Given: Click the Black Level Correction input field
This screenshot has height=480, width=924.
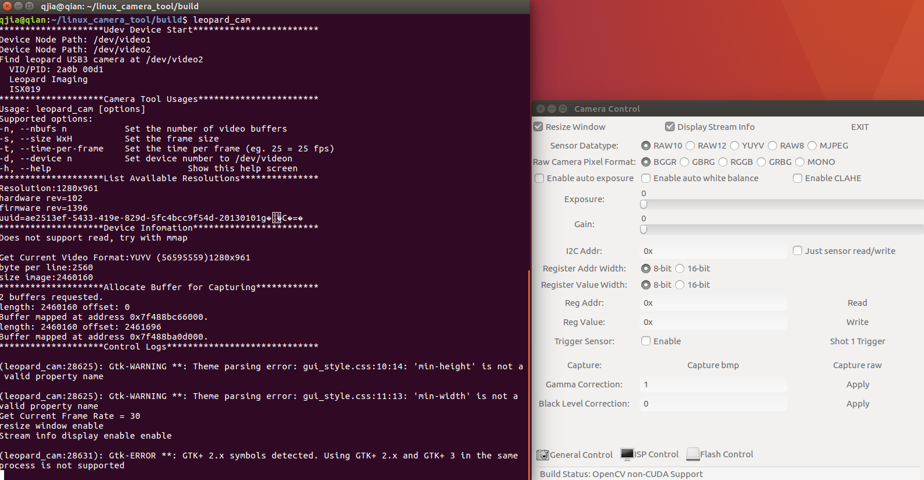Looking at the screenshot, I should coord(714,404).
